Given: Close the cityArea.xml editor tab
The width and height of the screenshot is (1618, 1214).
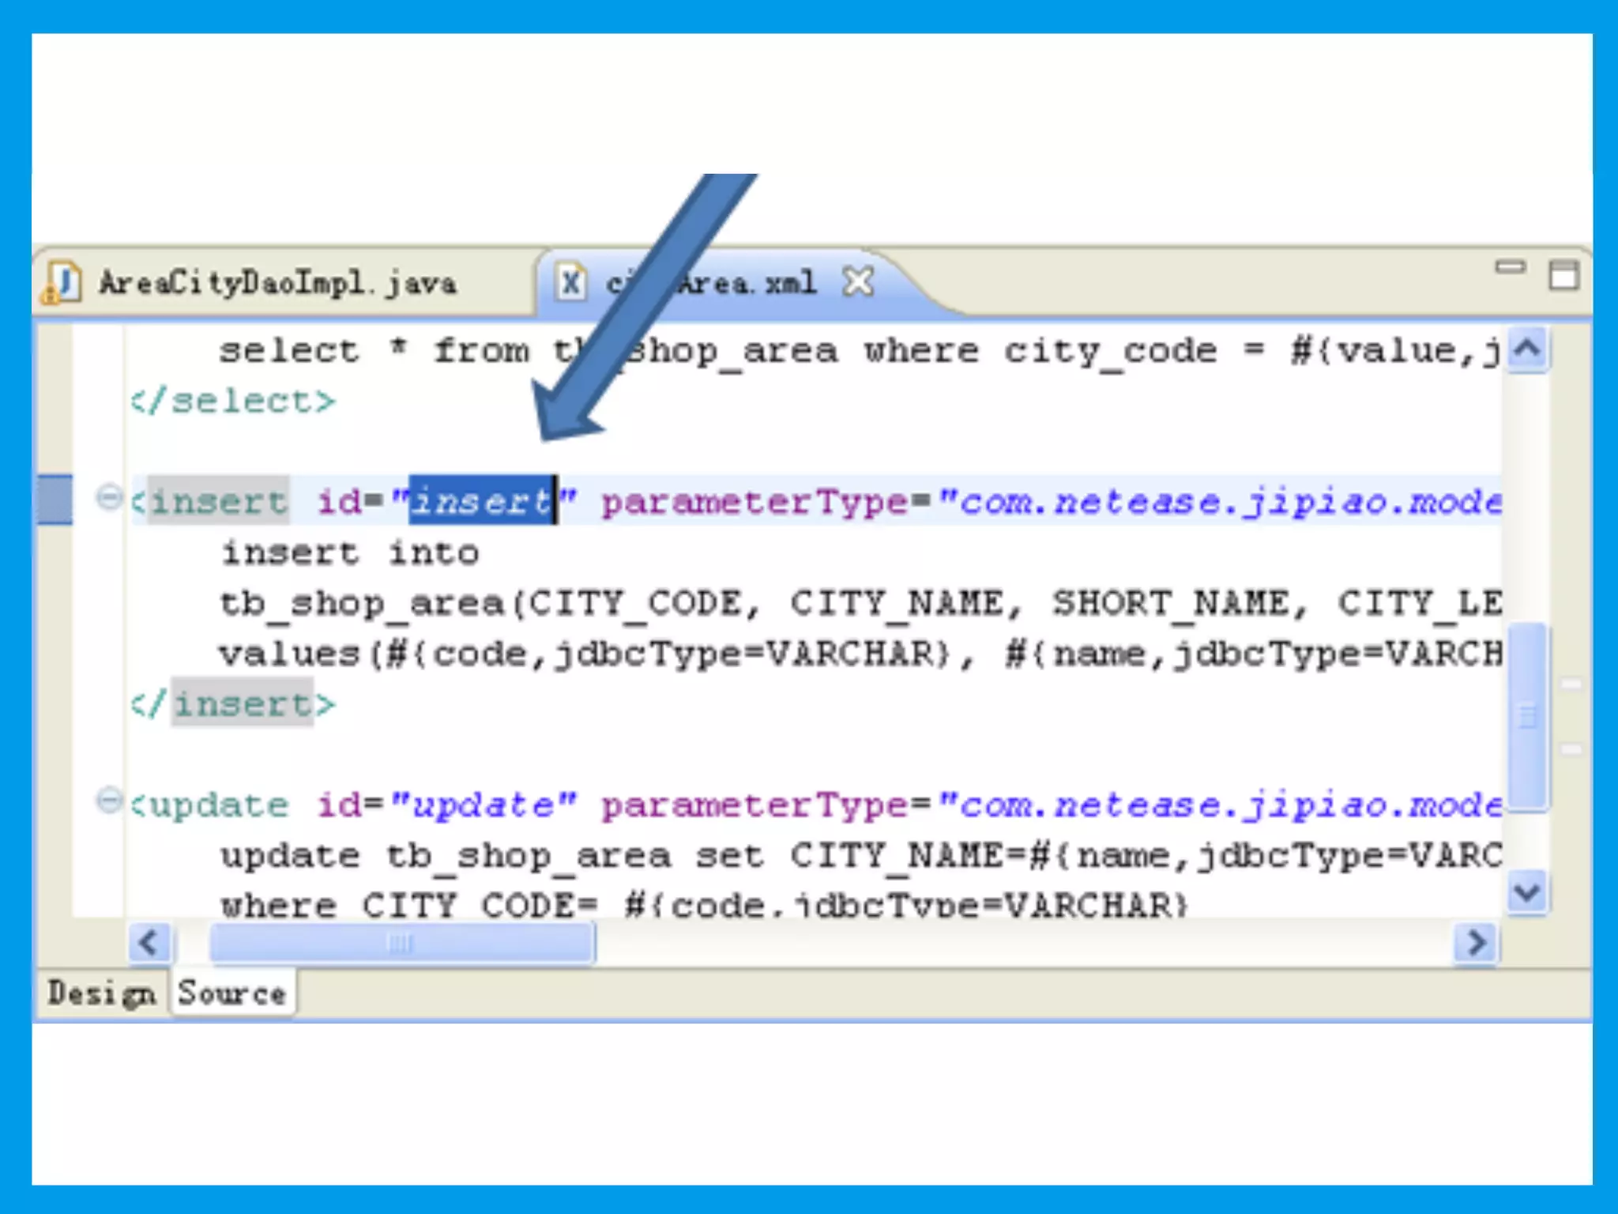Looking at the screenshot, I should click(x=858, y=282).
